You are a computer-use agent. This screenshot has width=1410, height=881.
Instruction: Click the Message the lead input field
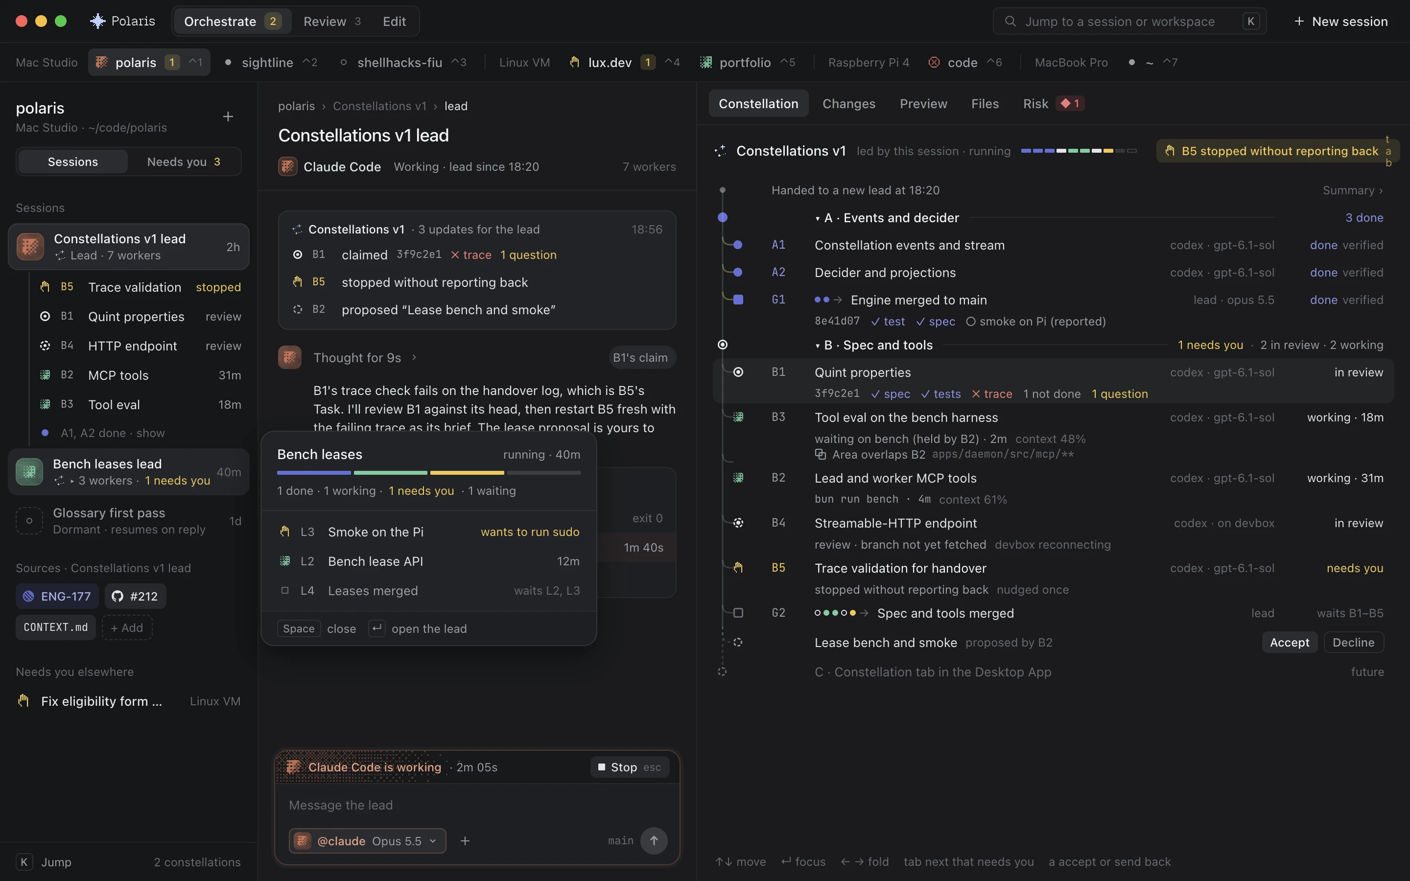point(477,805)
